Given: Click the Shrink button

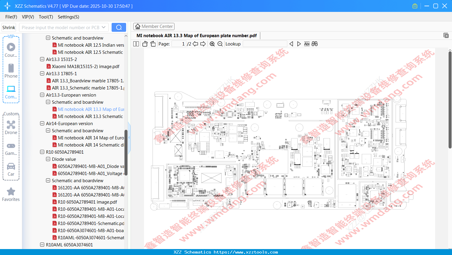Looking at the screenshot, I should coord(9,27).
